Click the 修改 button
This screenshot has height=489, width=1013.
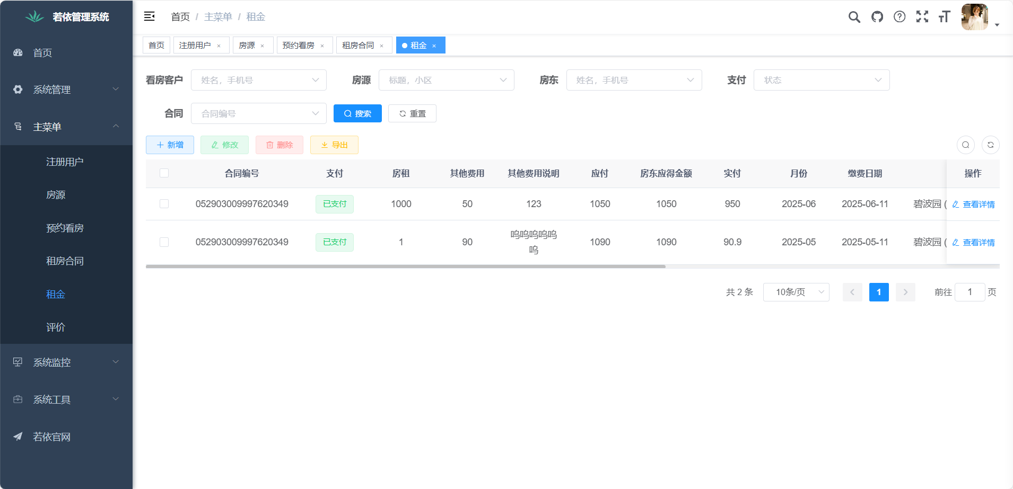(x=224, y=145)
